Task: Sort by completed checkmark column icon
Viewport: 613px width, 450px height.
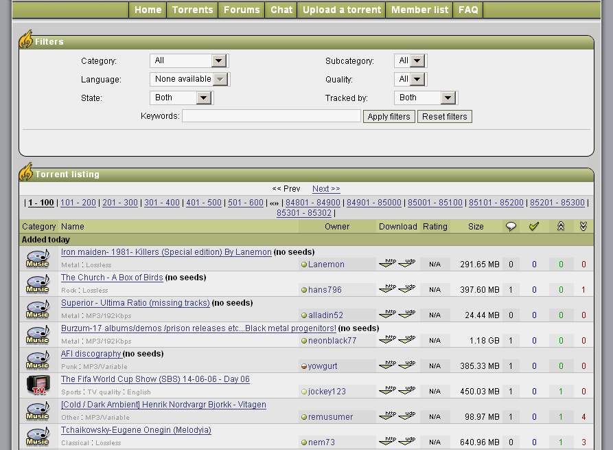Action: click(533, 226)
